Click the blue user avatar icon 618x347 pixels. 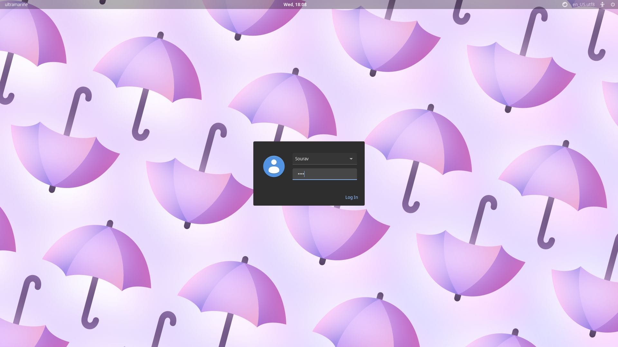click(274, 166)
